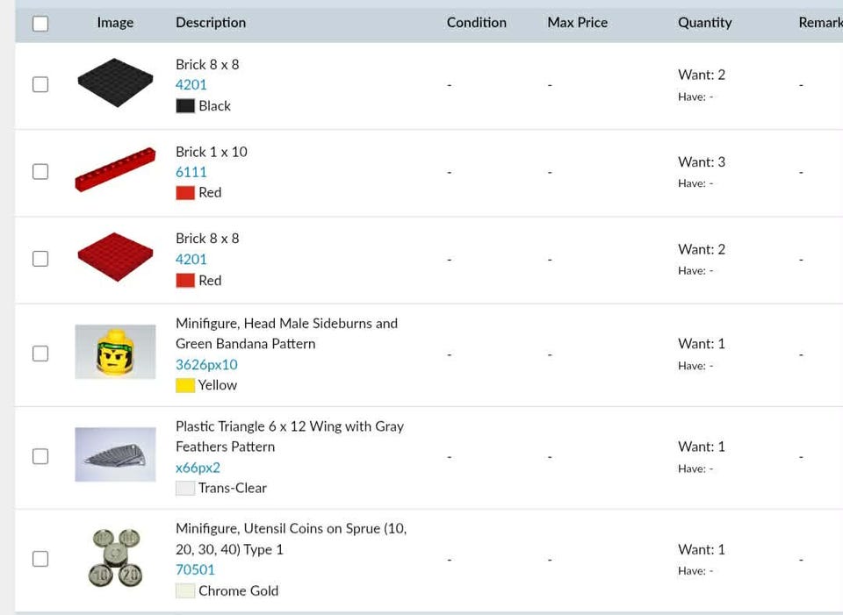
Task: Open part number 6111 link
Action: [x=191, y=172]
